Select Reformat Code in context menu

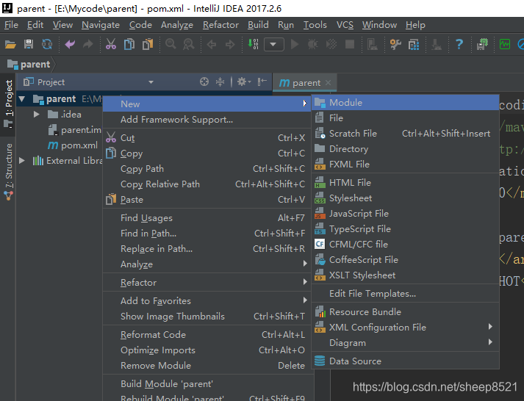tap(207, 335)
